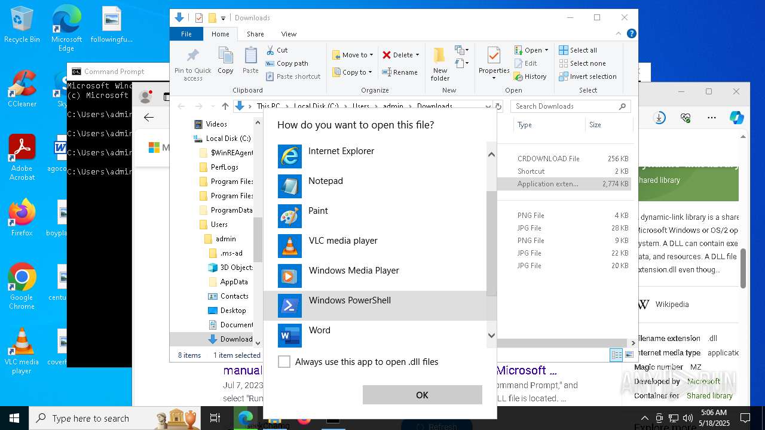Image resolution: width=765 pixels, height=430 pixels.
Task: Click Select none in ribbon
Action: [x=582, y=63]
